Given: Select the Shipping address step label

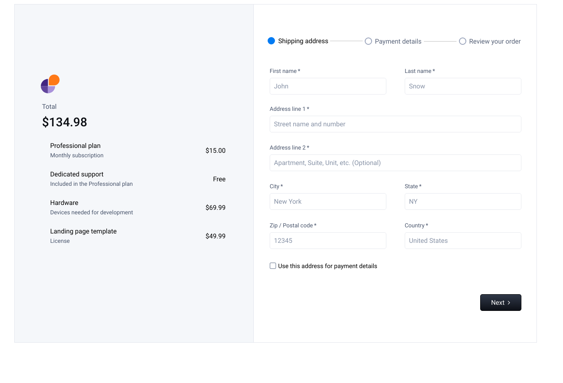Looking at the screenshot, I should (x=303, y=41).
